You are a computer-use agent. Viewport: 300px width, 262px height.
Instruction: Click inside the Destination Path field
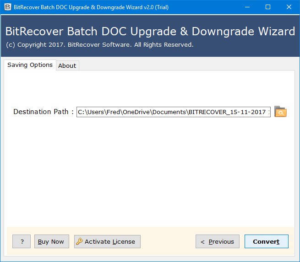pyautogui.click(x=174, y=112)
